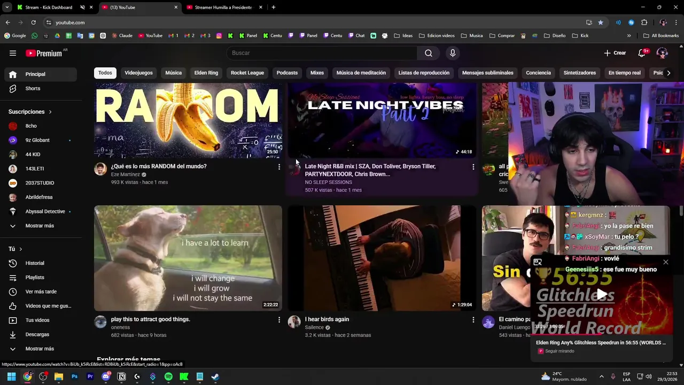This screenshot has width=684, height=385.
Task: Filter by Música de meditación chip
Action: coord(361,73)
